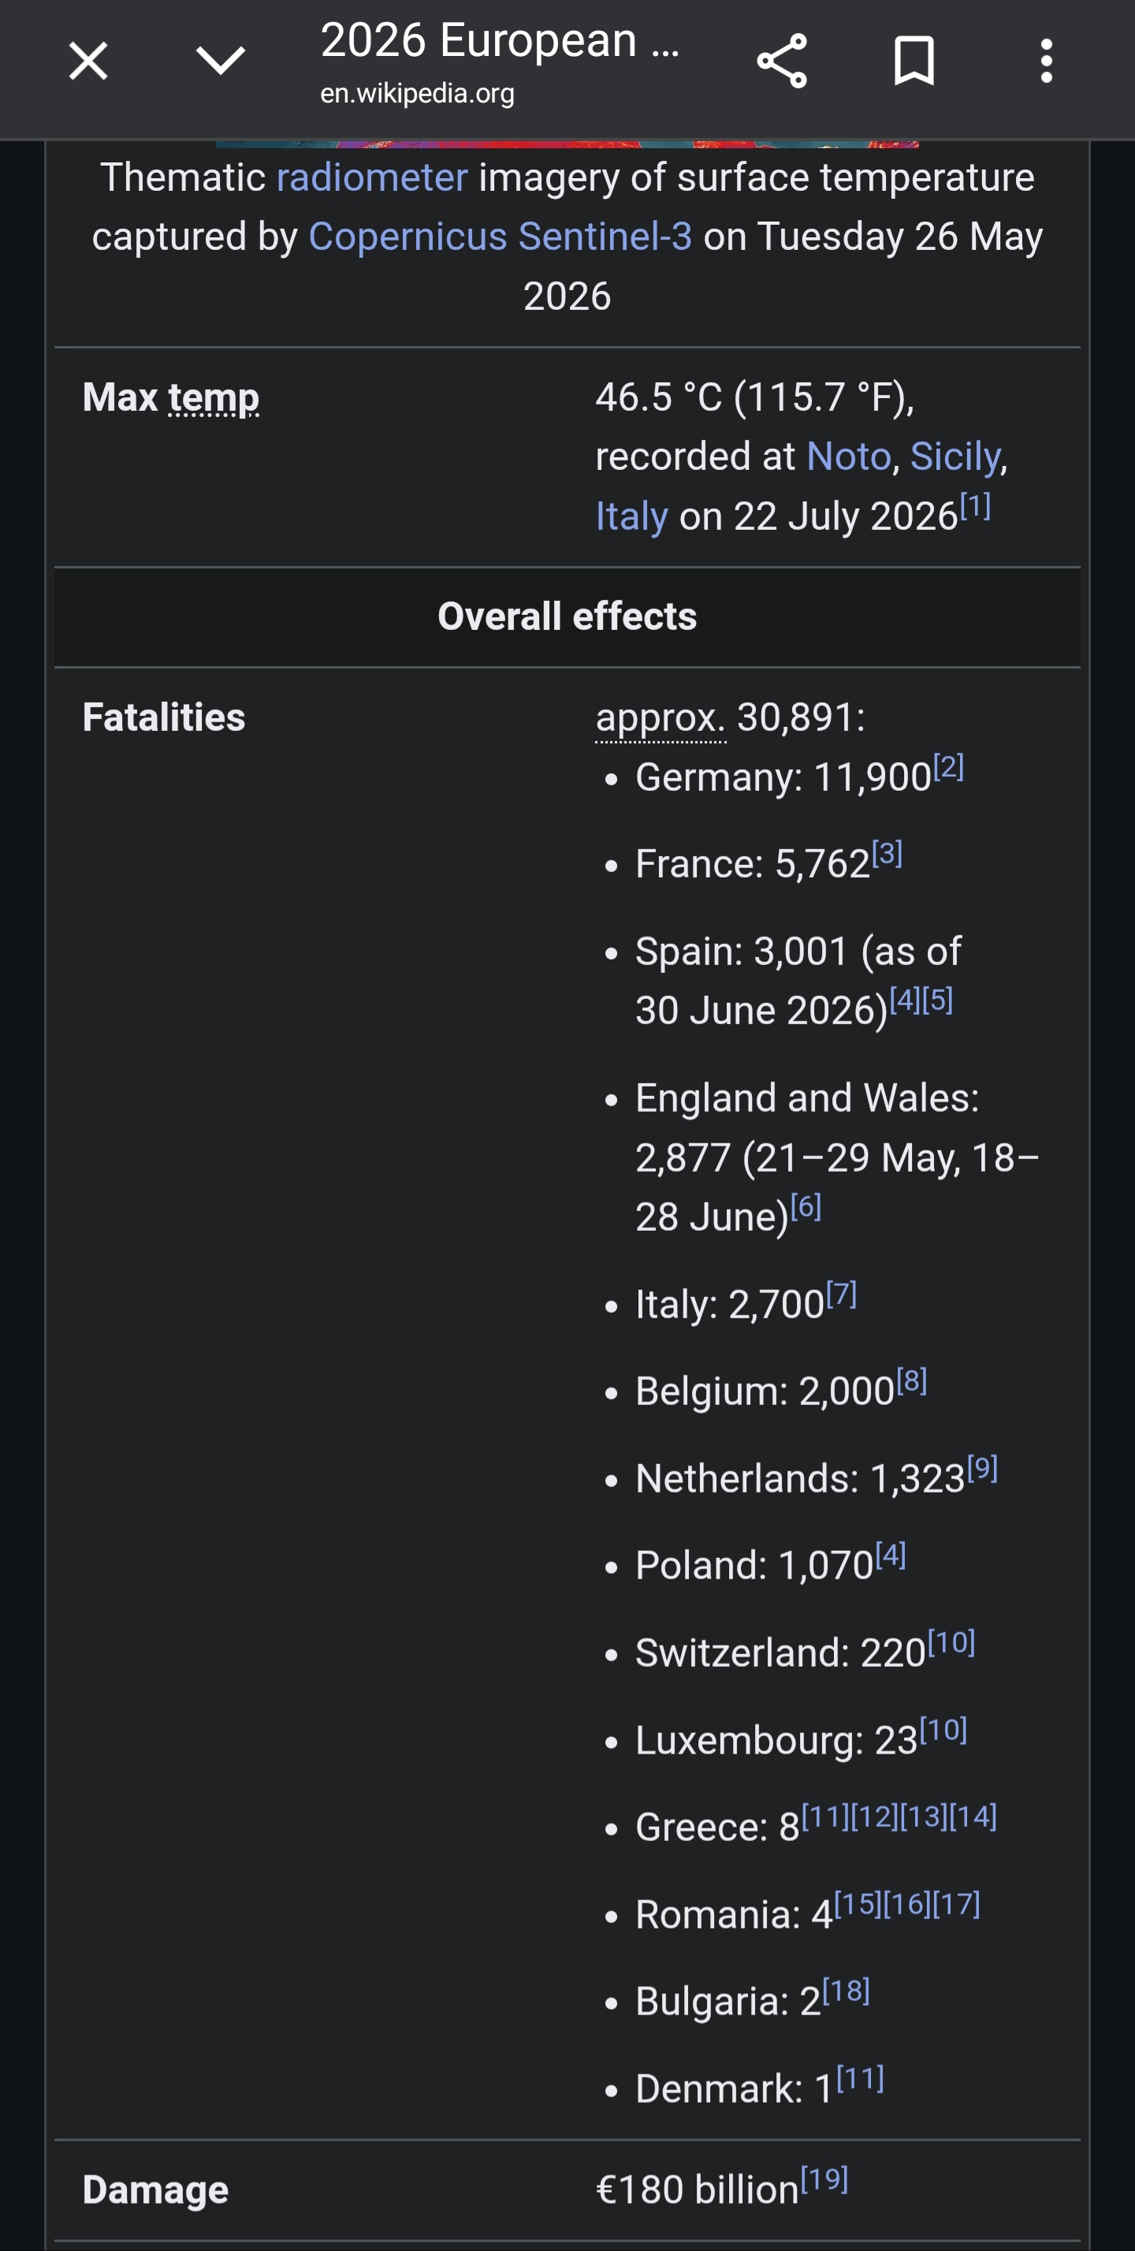The height and width of the screenshot is (2251, 1135).
Task: Open the radiometer link
Action: pyautogui.click(x=372, y=177)
